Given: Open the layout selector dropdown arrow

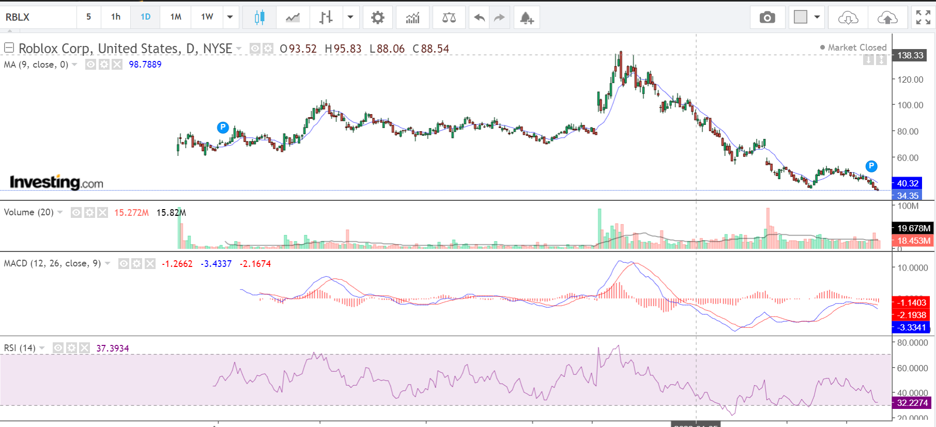Looking at the screenshot, I should [817, 17].
